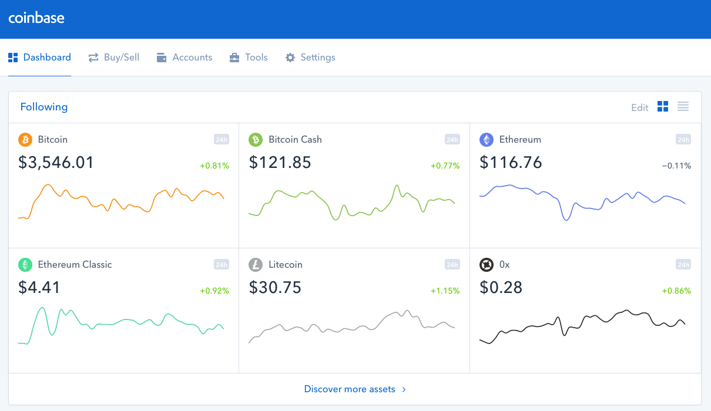Click the orange Bitcoin price chart
The height and width of the screenshot is (411, 711).
121,202
